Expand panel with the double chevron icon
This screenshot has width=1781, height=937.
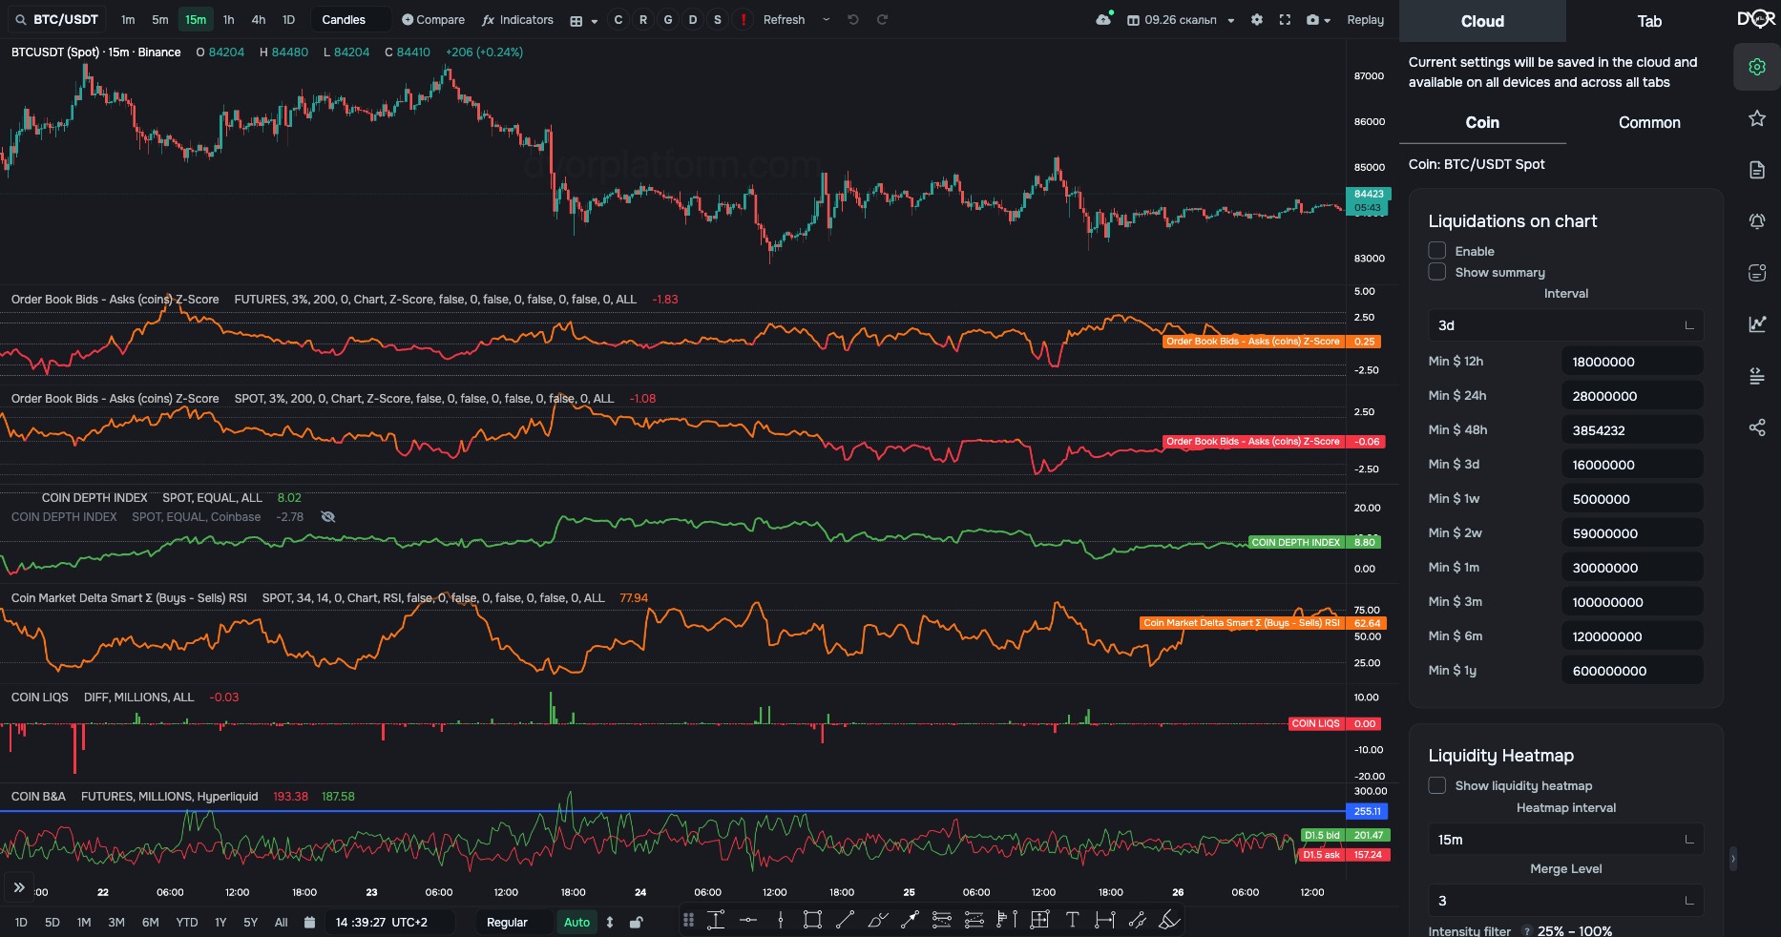tap(19, 887)
